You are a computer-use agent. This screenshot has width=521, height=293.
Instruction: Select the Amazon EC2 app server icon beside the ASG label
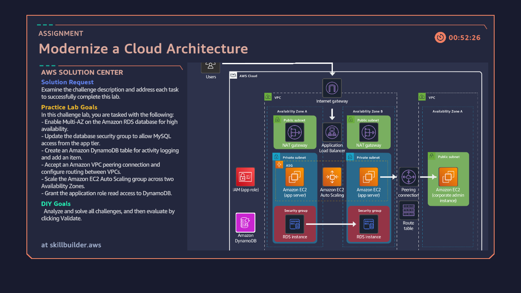click(x=295, y=177)
